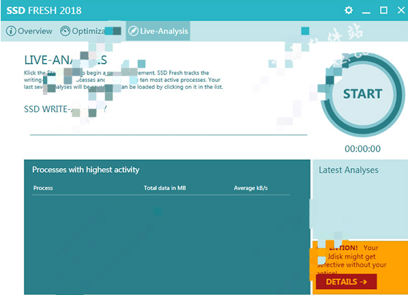Click the Live-Analysis pencil icon
The height and width of the screenshot is (295, 408).
133,31
